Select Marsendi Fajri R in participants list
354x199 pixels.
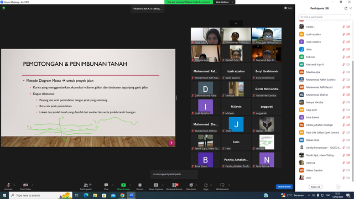325,65
